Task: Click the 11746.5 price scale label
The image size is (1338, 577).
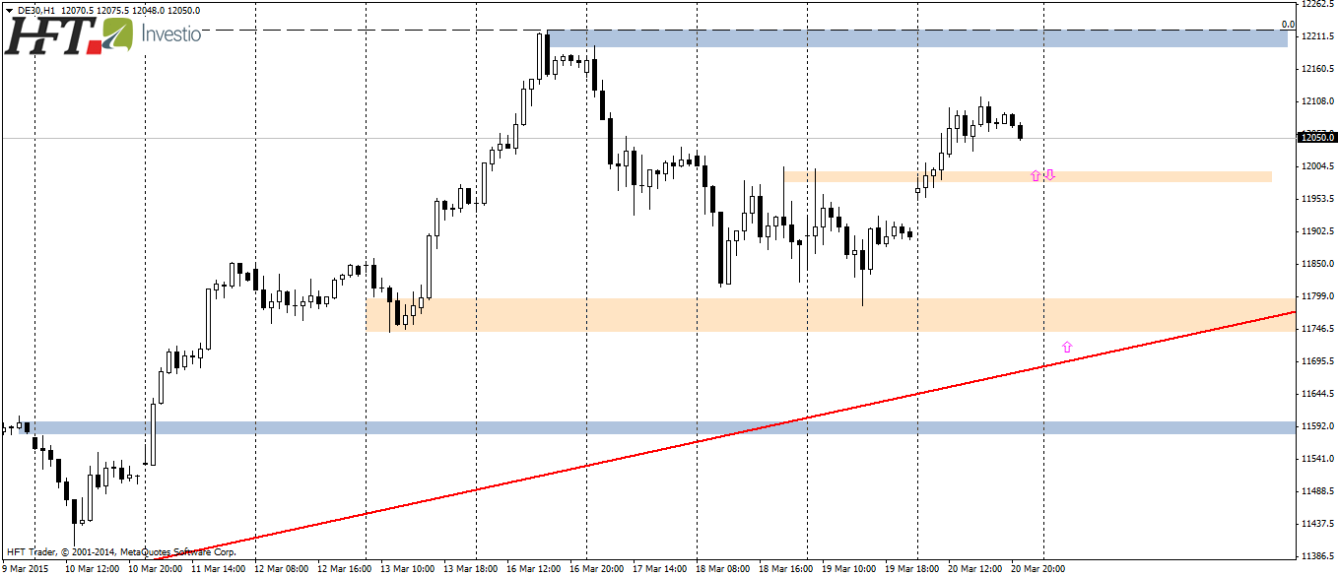Action: pyautogui.click(x=1317, y=329)
